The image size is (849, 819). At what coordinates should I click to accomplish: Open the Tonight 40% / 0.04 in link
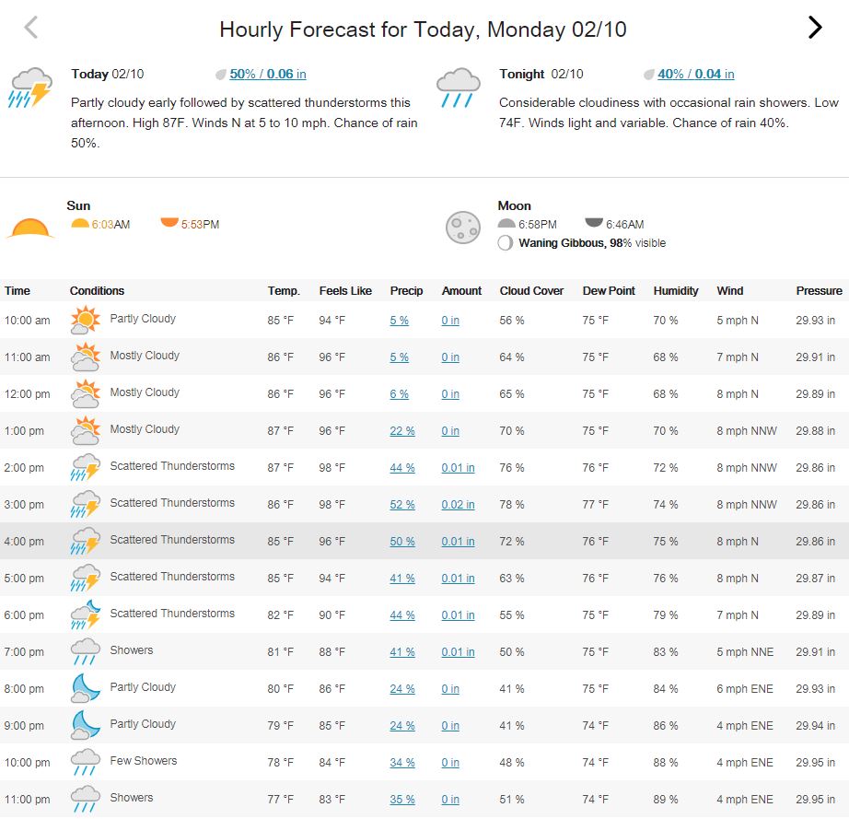click(696, 75)
